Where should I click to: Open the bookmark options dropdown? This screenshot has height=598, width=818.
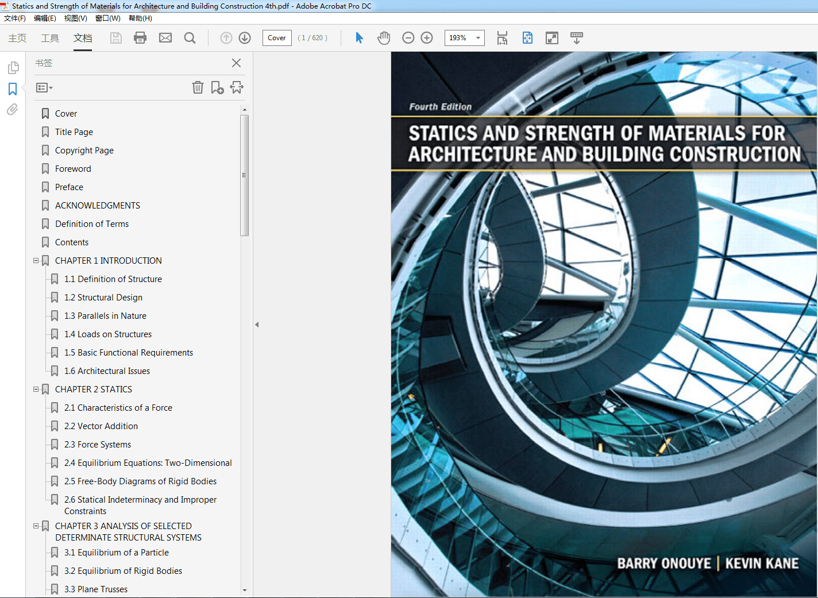pos(44,88)
